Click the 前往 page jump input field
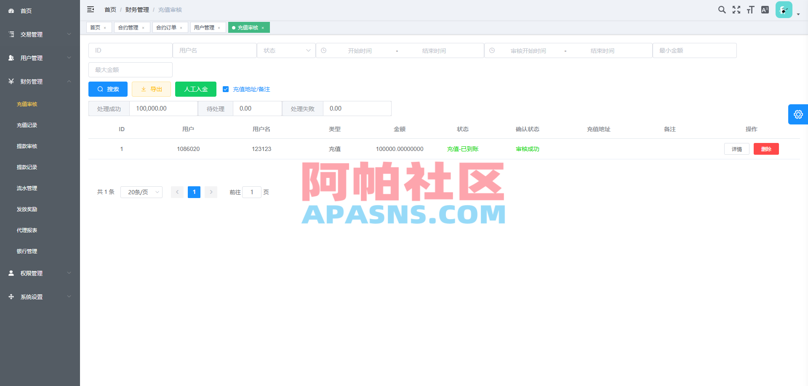The width and height of the screenshot is (808, 386). 252,192
